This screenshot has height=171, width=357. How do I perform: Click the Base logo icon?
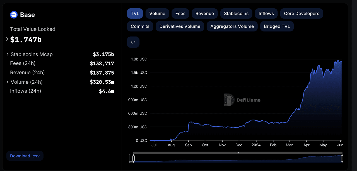[x=14, y=15]
